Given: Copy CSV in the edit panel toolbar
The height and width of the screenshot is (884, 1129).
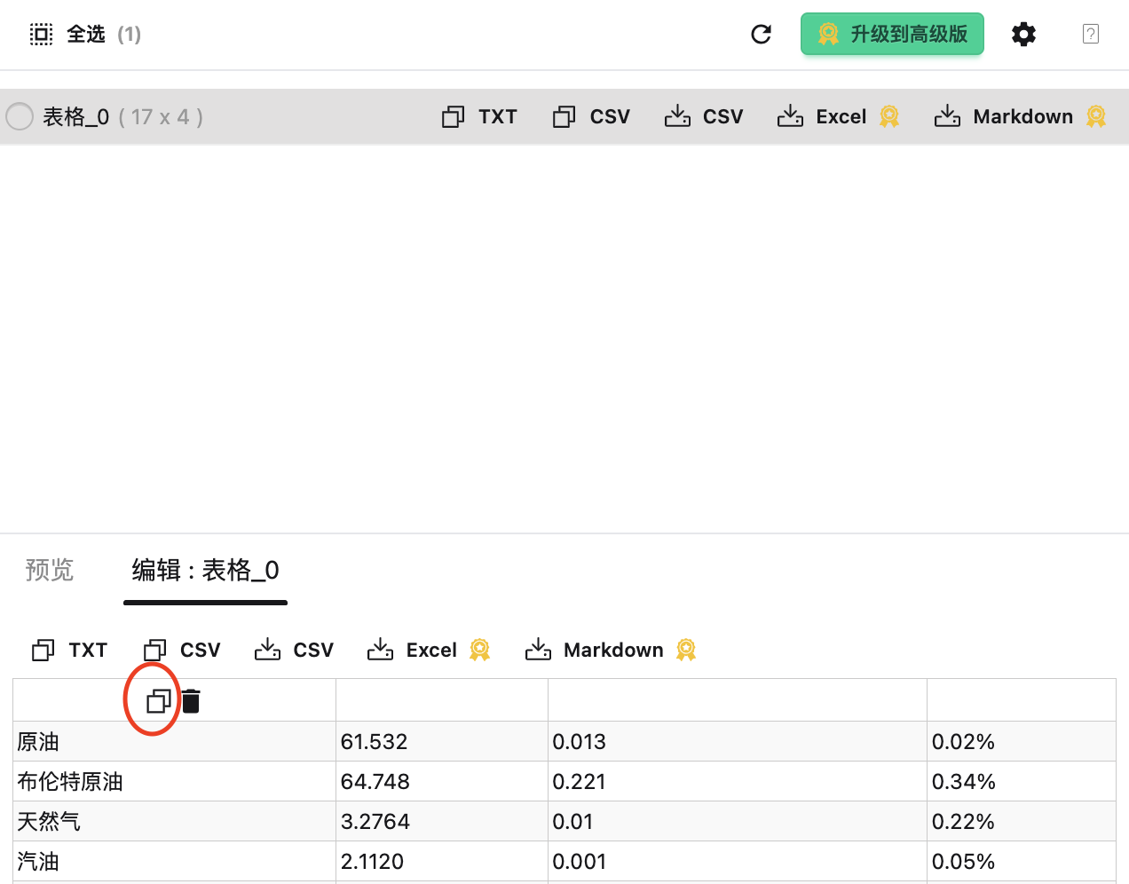Looking at the screenshot, I should click(182, 650).
